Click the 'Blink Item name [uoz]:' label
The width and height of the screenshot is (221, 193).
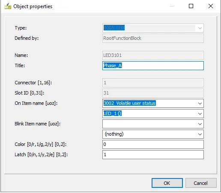(x=38, y=124)
